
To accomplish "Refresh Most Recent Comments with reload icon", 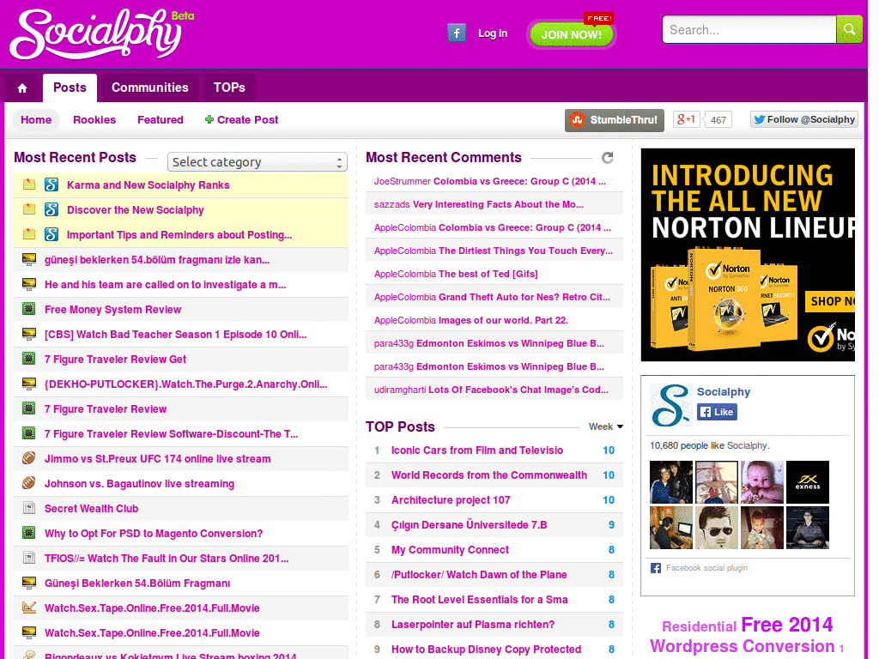I will [x=607, y=158].
